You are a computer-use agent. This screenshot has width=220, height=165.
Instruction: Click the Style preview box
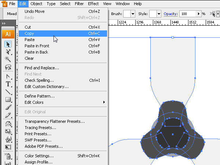coord(153,14)
